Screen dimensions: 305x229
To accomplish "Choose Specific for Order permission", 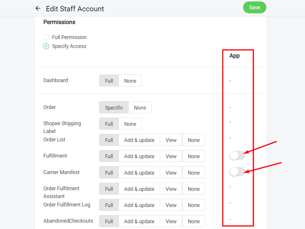I will coord(114,108).
